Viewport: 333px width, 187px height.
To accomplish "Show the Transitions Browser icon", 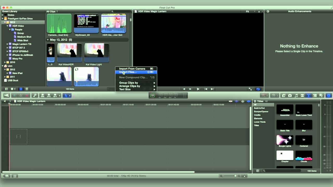I will point(302,96).
